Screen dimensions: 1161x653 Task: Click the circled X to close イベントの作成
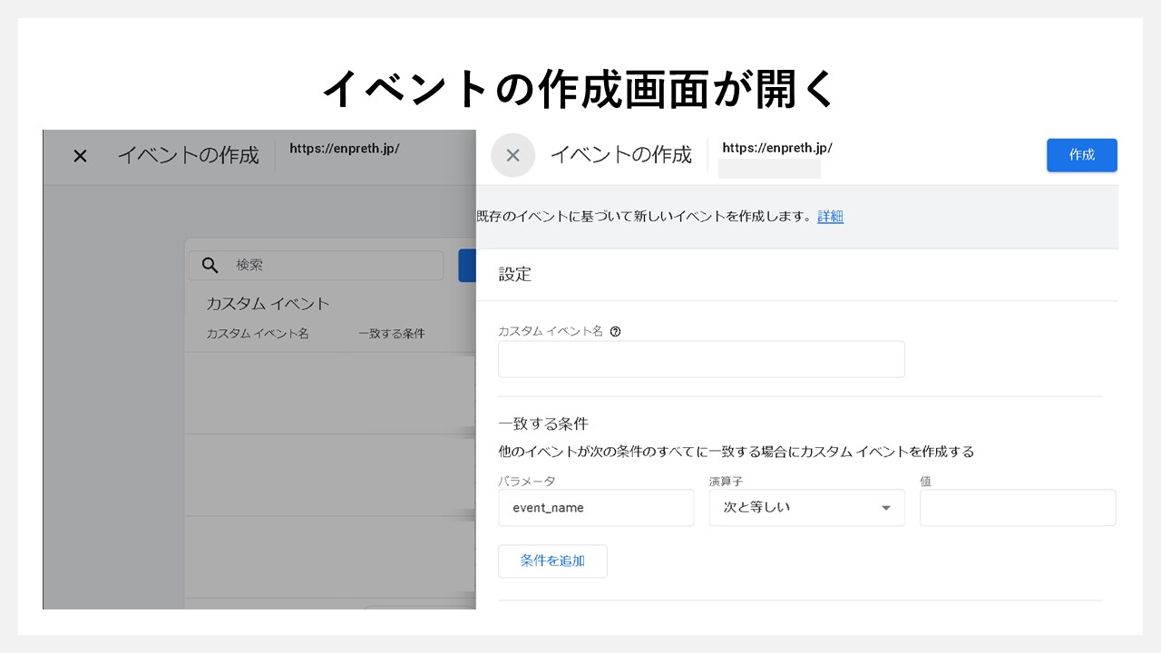pos(512,155)
